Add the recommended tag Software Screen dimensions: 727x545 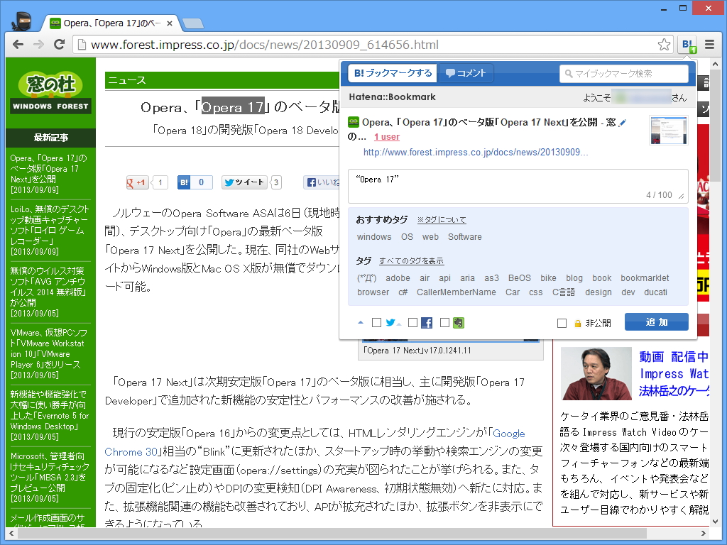(x=464, y=237)
